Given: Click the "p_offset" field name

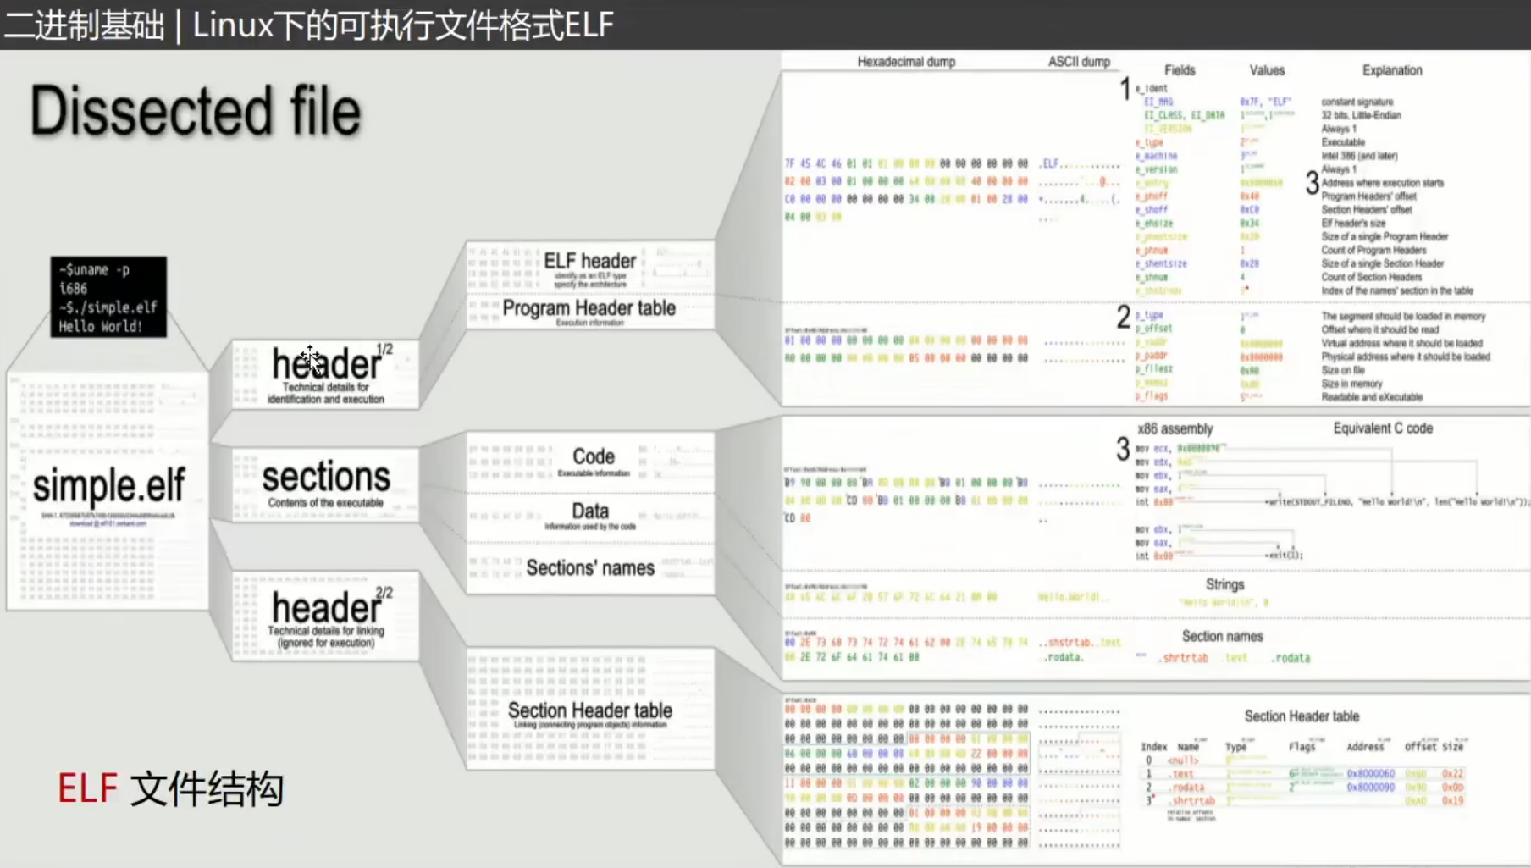Looking at the screenshot, I should point(1153,329).
